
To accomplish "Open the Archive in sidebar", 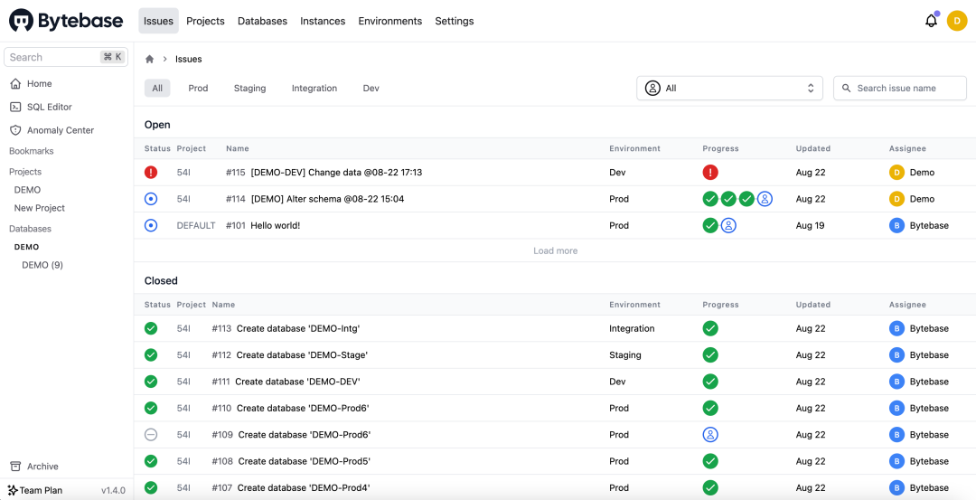I will 42,467.
